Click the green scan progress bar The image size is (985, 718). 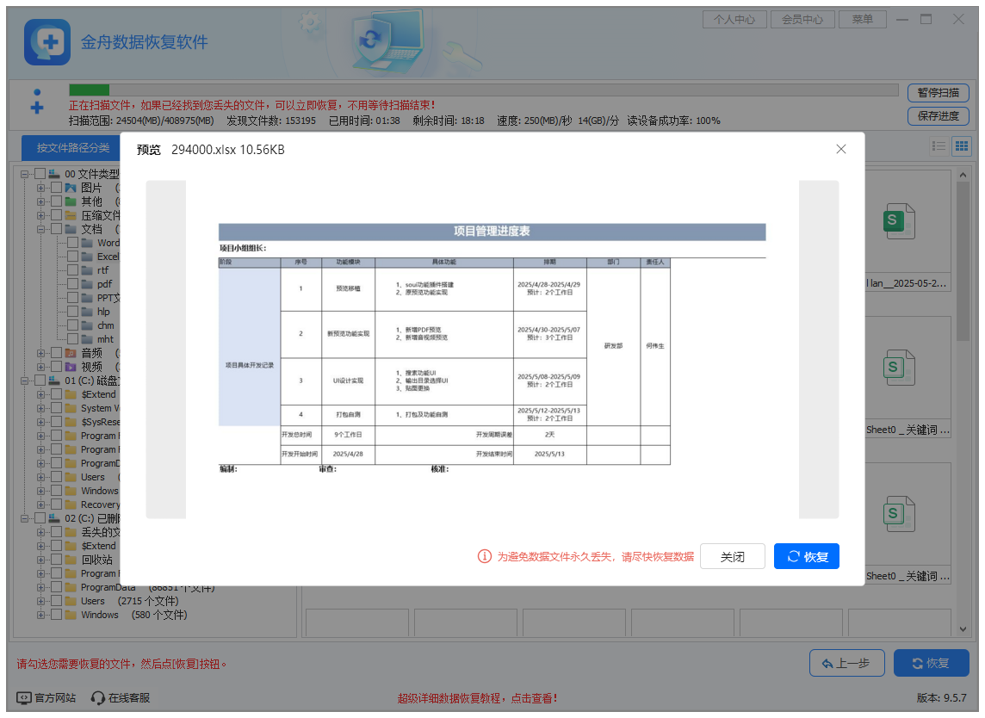coord(90,90)
